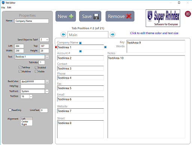Select the TextArea 9 keywords box
192x145 pixels.
point(156,46)
